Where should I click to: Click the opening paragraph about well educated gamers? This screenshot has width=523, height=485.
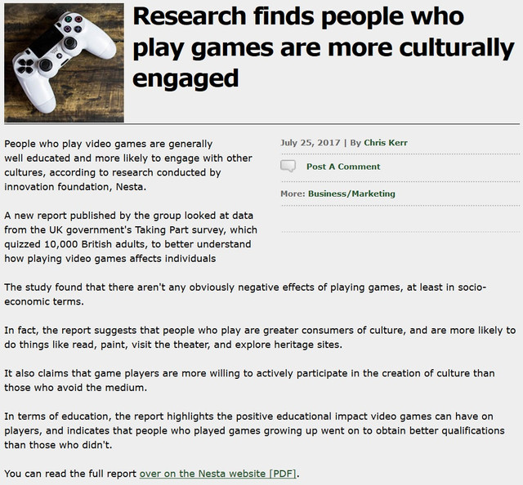(128, 165)
